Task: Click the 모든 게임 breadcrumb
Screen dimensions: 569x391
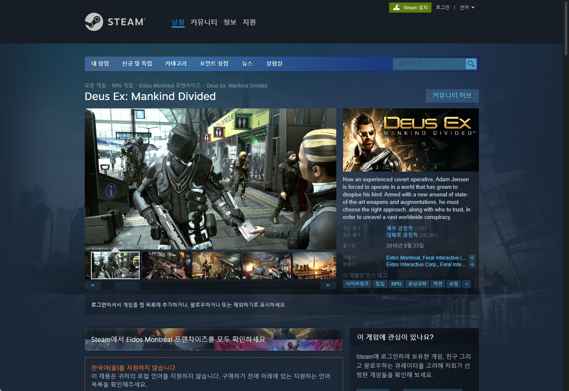Action: pos(95,85)
